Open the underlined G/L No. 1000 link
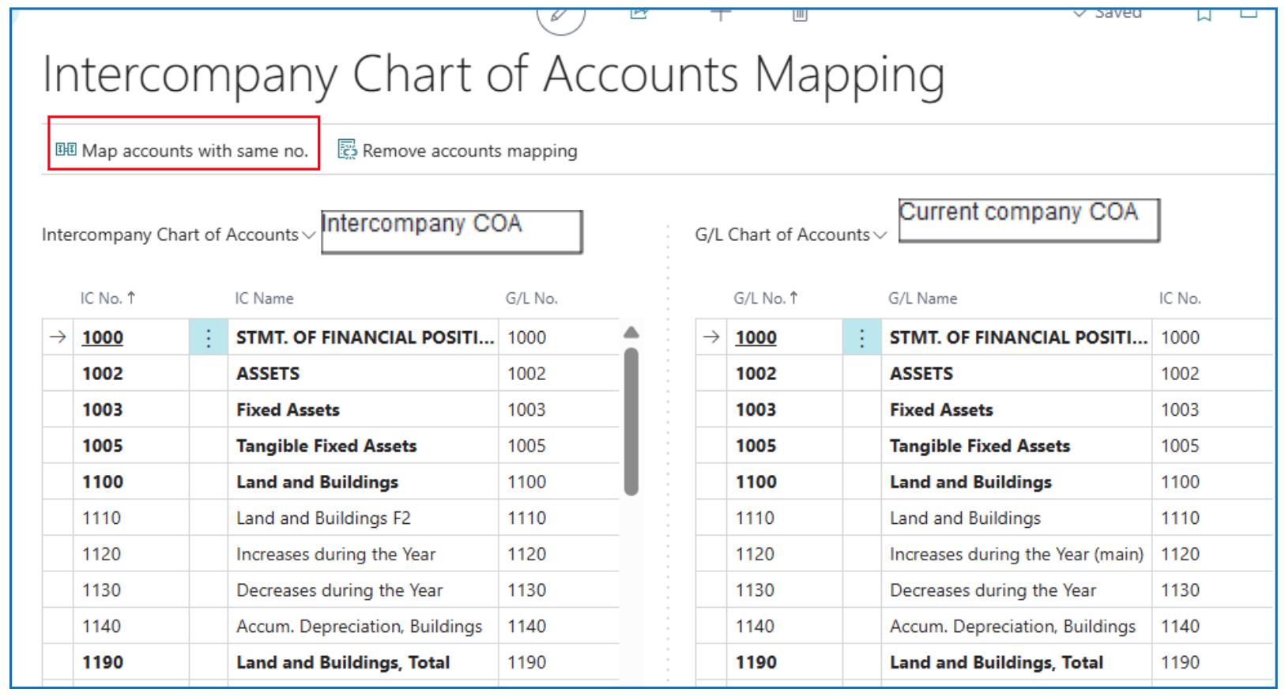The width and height of the screenshot is (1285, 697). click(x=756, y=338)
